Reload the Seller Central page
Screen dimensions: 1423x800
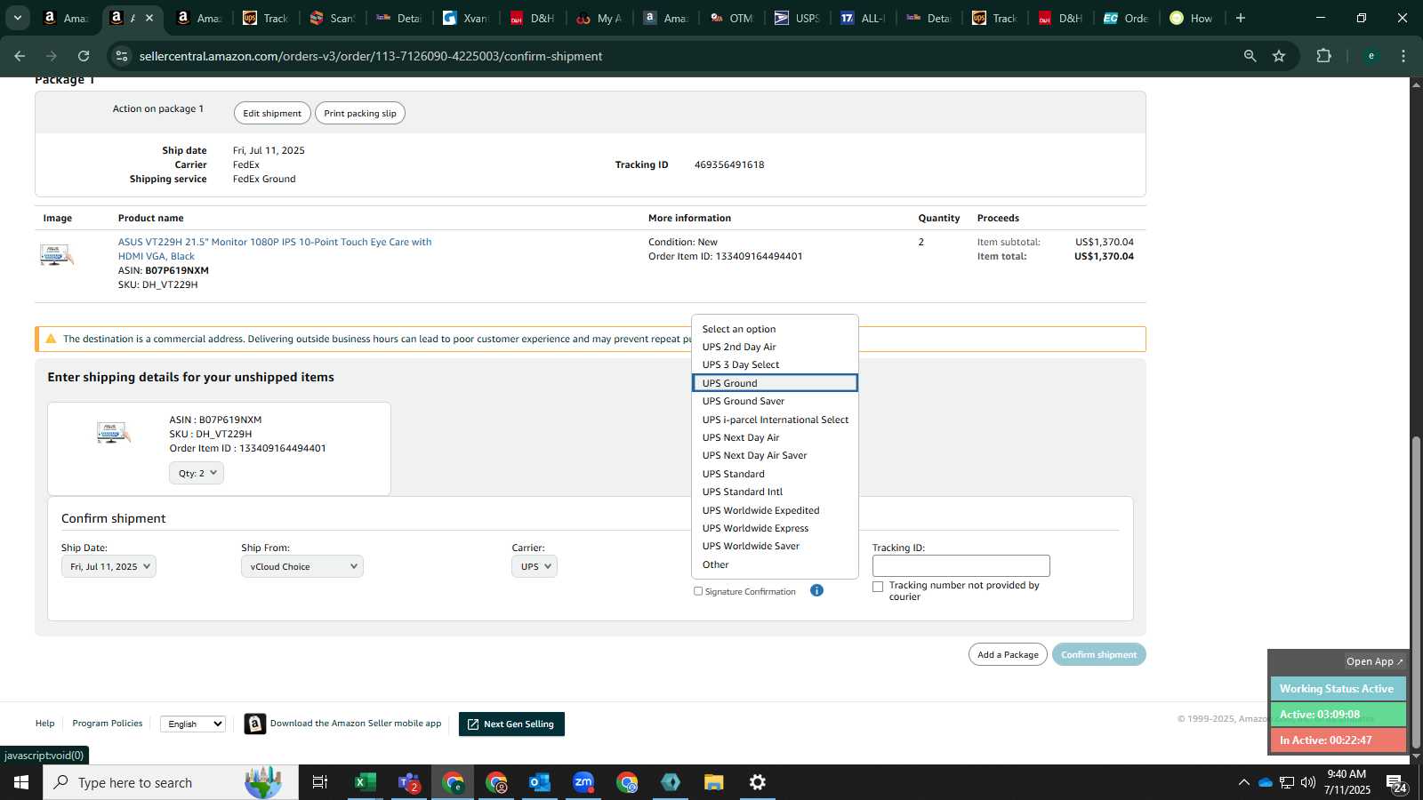coord(84,56)
